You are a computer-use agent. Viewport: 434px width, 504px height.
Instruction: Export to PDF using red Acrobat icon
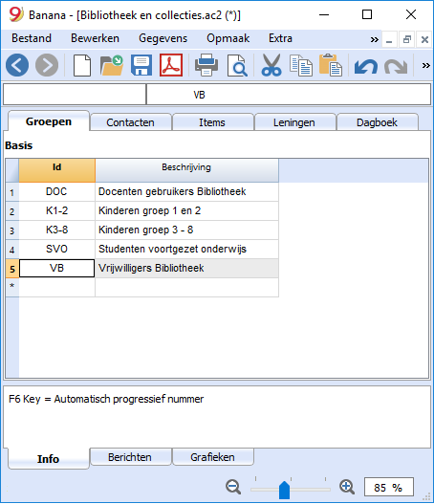171,65
